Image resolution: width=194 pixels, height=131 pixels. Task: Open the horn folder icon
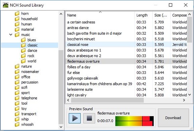click(17, 14)
